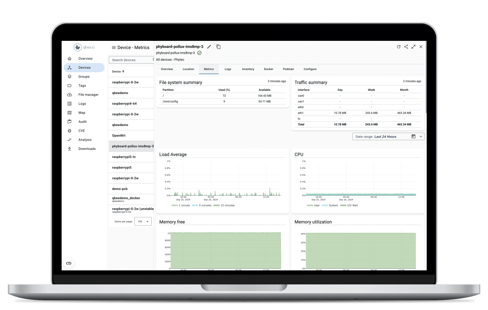Open the hamburger menu beside Device - Metrics
The image size is (488, 310).
coord(114,48)
